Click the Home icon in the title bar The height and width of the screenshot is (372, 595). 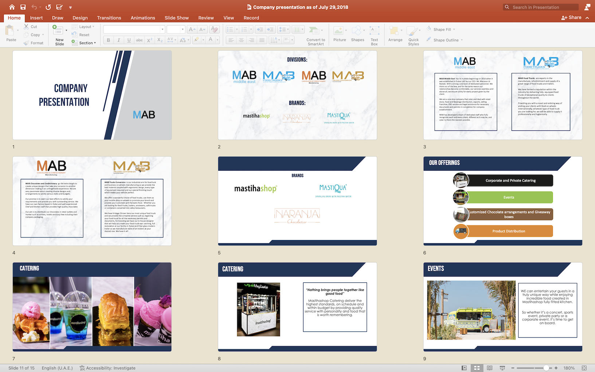coord(12,7)
